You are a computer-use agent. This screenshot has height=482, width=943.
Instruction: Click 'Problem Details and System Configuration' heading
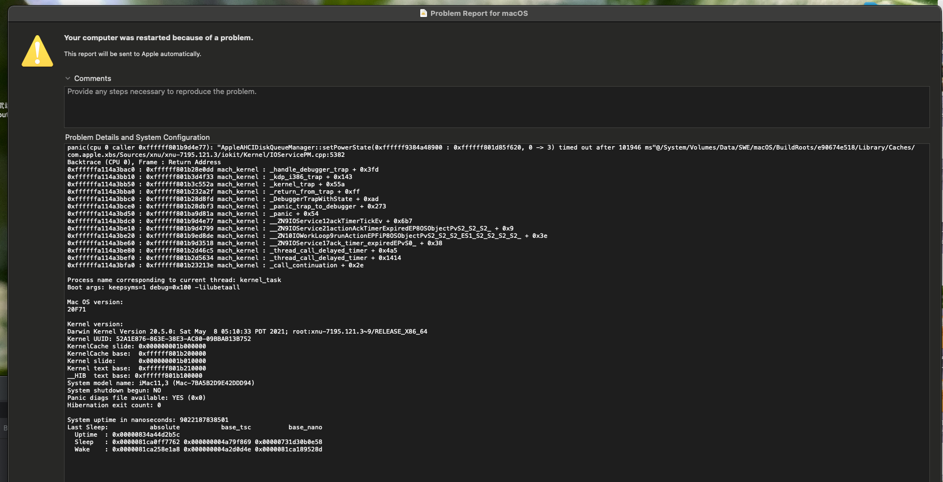click(138, 138)
